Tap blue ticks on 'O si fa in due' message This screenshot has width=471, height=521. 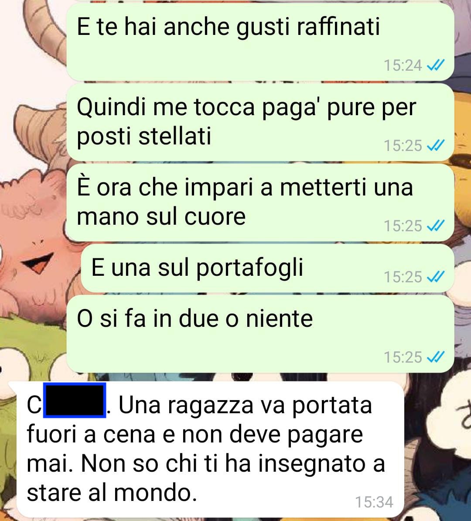[x=436, y=357]
